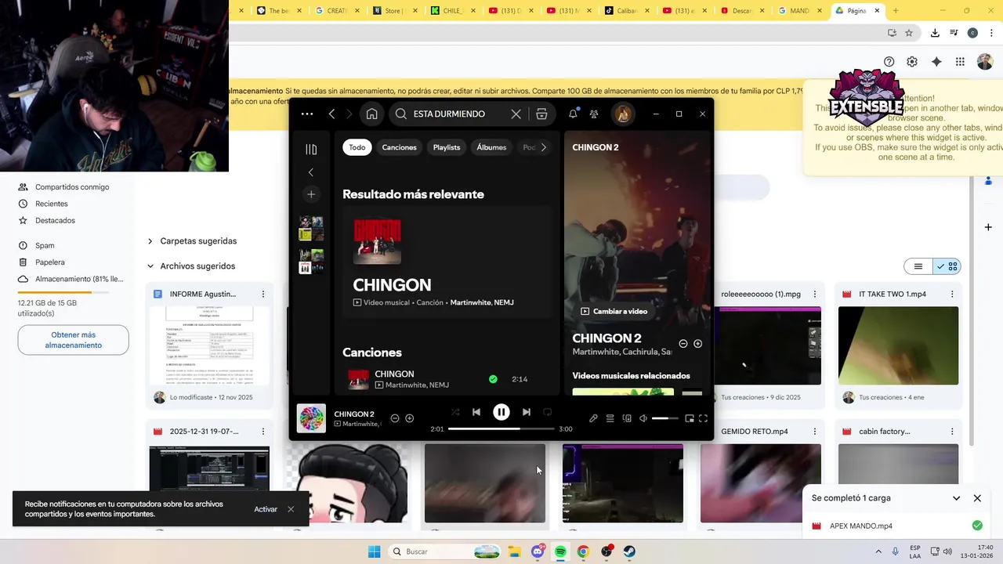The height and width of the screenshot is (564, 1003).
Task: Open Google apps grid
Action: click(960, 62)
